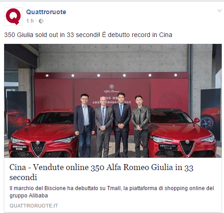Click the man in dark suit, blue tie

tap(122, 125)
